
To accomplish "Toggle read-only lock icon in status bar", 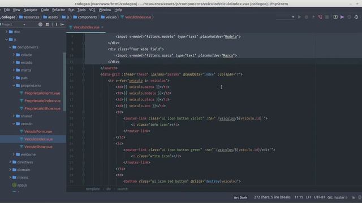I will click(x=353, y=197).
